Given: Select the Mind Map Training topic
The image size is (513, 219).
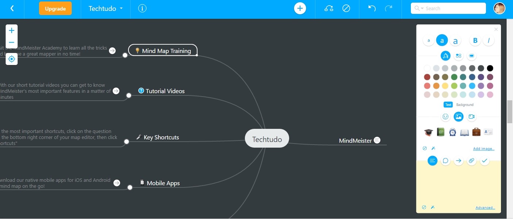Looking at the screenshot, I should coord(163,51).
